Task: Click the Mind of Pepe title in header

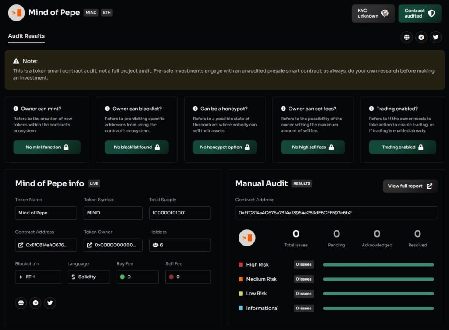Action: point(54,13)
